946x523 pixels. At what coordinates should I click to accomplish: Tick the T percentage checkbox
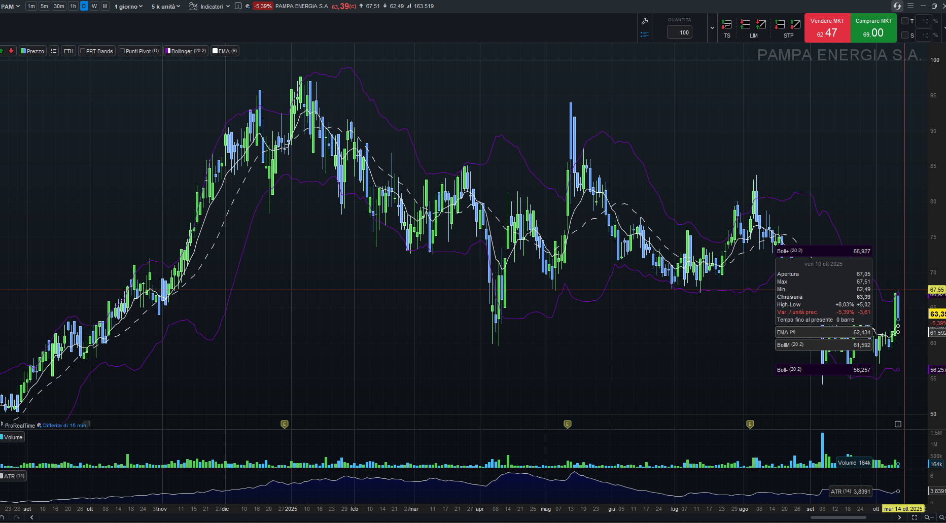pyautogui.click(x=905, y=21)
